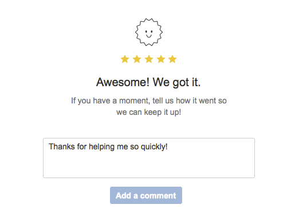Focus the comment text box

coord(149,158)
